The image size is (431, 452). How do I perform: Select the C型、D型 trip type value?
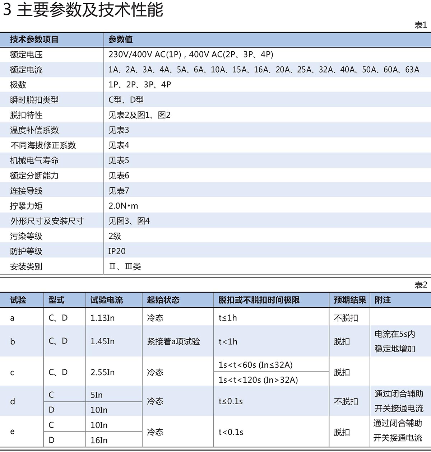click(126, 100)
